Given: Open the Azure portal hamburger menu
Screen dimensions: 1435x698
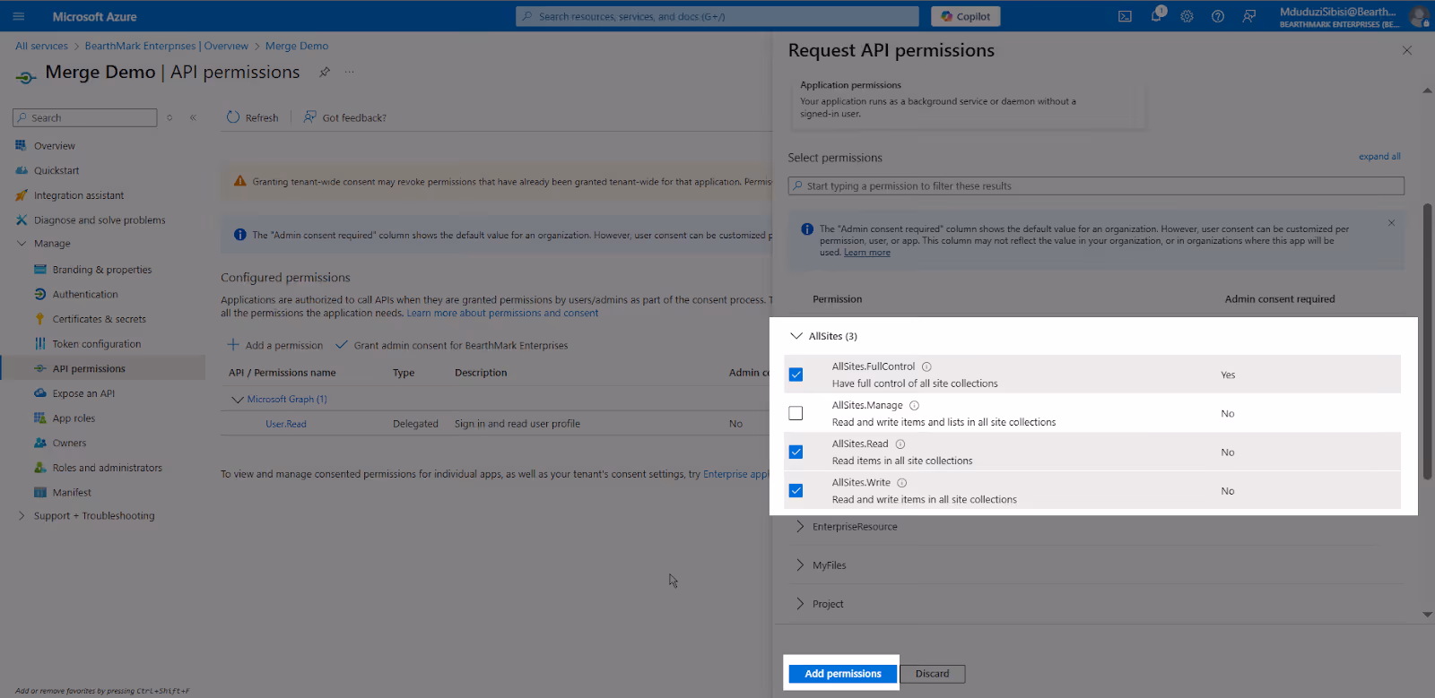Looking at the screenshot, I should click(x=18, y=16).
